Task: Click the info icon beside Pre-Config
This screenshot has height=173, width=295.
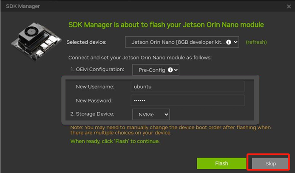Action: pyautogui.click(x=170, y=70)
